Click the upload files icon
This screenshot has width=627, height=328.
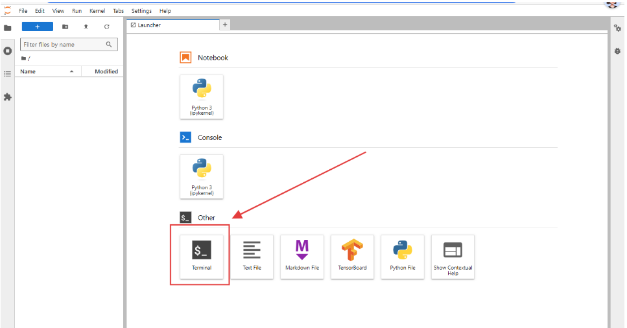[x=86, y=27]
